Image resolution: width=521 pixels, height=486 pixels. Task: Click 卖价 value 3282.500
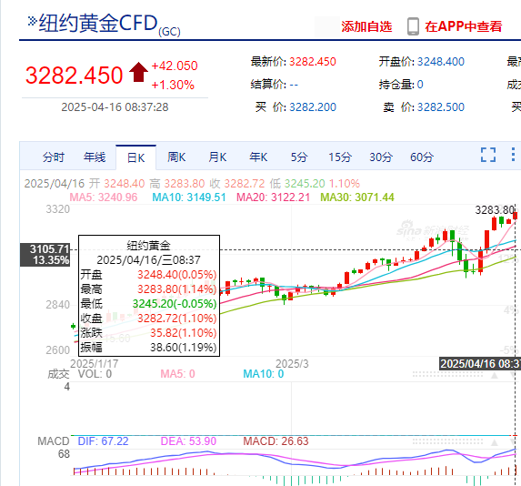441,107
